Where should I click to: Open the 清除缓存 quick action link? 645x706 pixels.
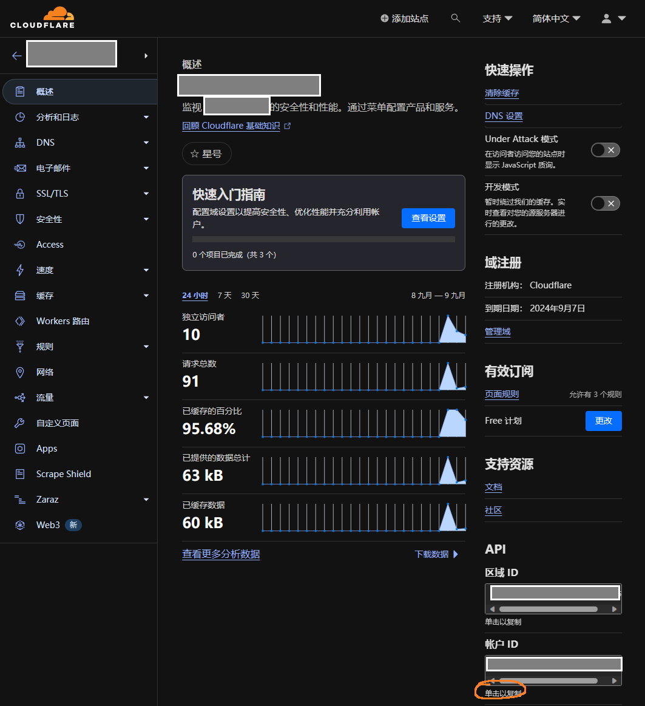tap(501, 93)
